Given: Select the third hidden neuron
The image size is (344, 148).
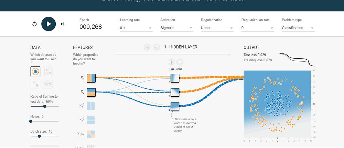Looking at the screenshot, I should click(x=175, y=107).
